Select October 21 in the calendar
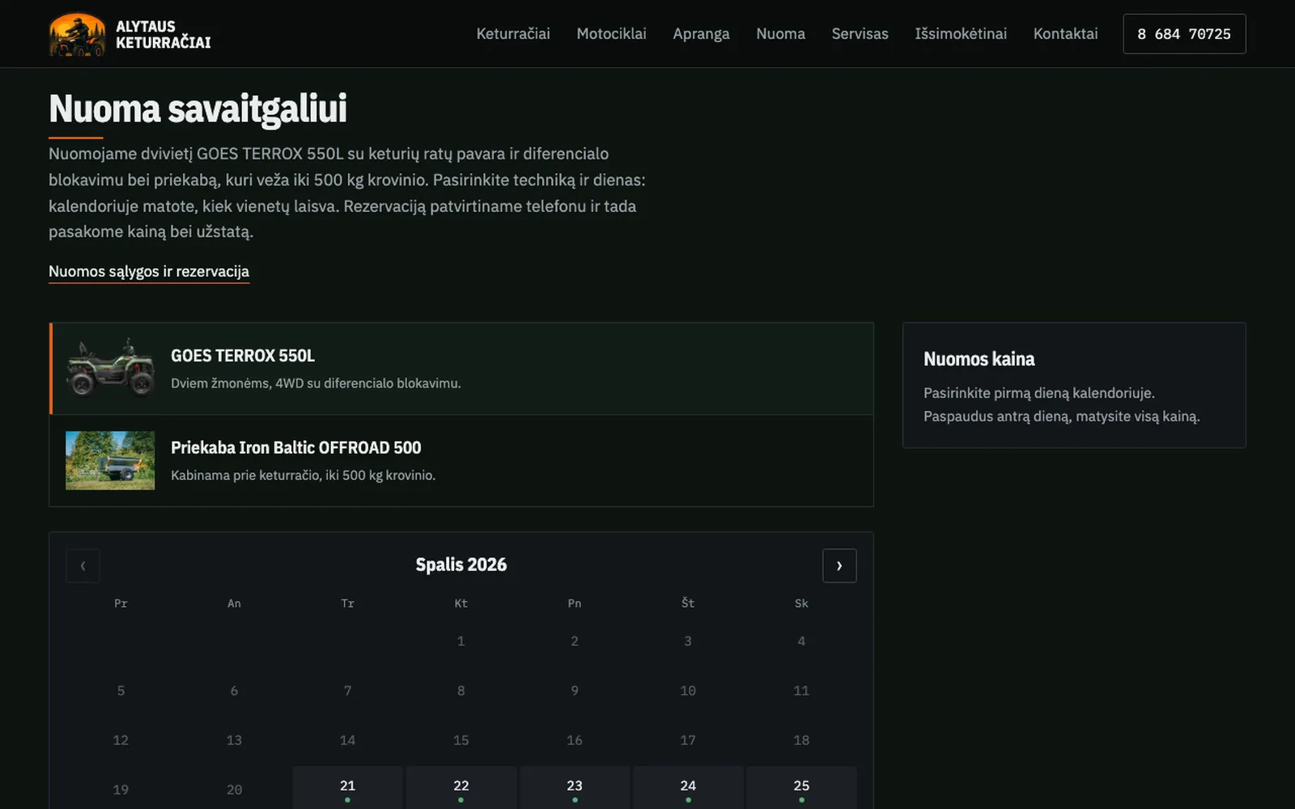 347,789
